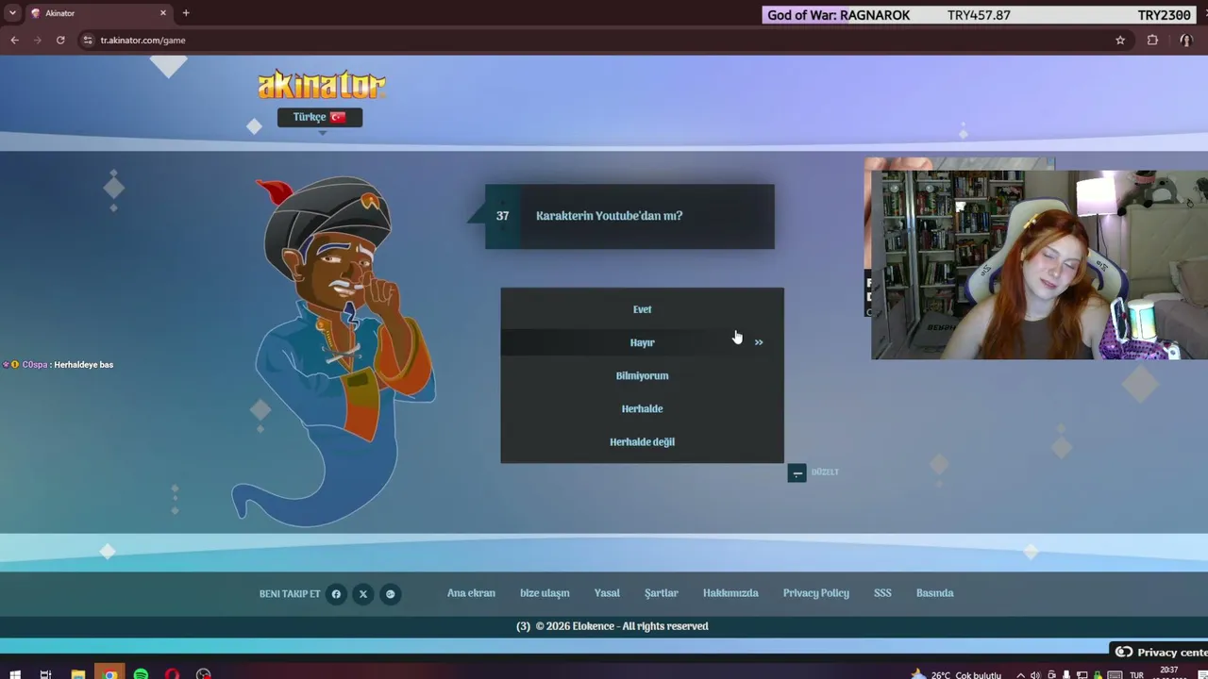
Task: Open the Privacy center button
Action: (1161, 652)
